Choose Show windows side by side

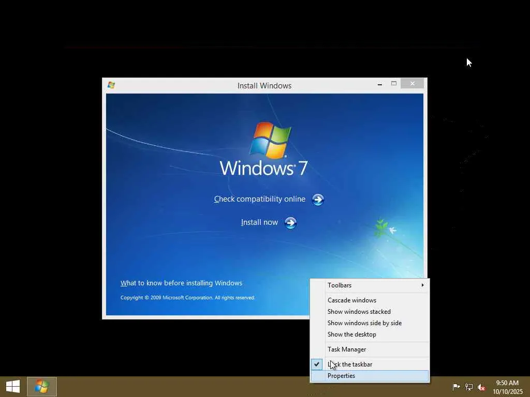point(370,323)
